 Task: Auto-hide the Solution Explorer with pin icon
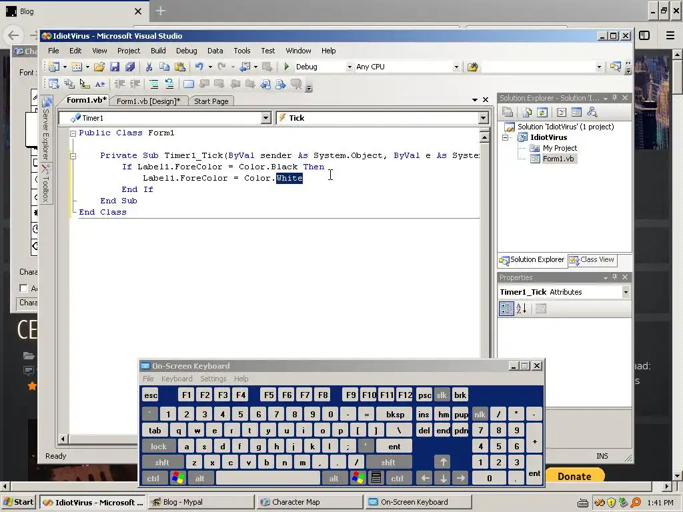tap(614, 98)
